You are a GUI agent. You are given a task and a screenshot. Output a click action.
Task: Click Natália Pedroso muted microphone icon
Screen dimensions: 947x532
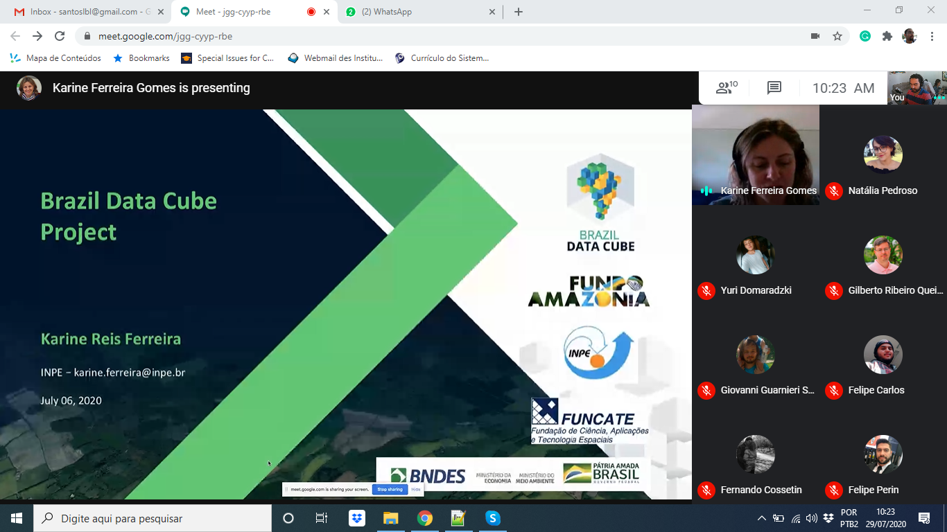click(834, 190)
